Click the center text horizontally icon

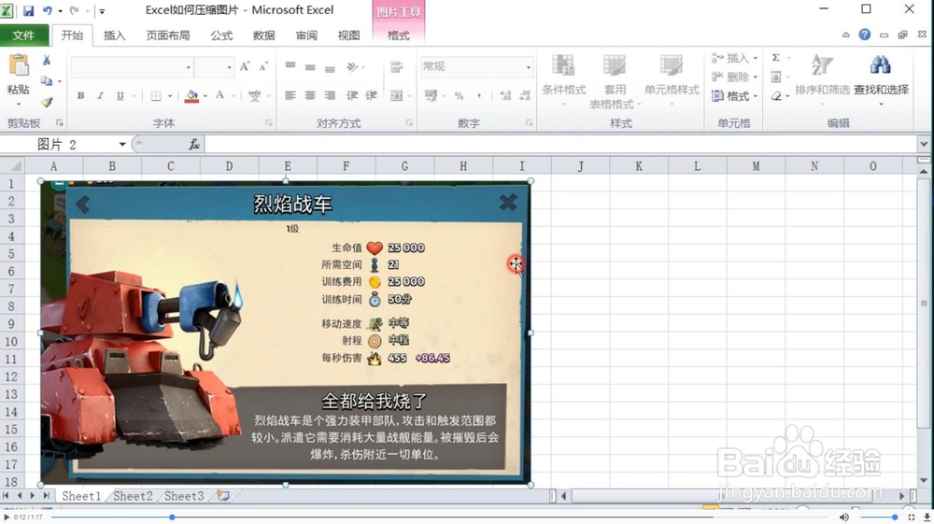310,95
